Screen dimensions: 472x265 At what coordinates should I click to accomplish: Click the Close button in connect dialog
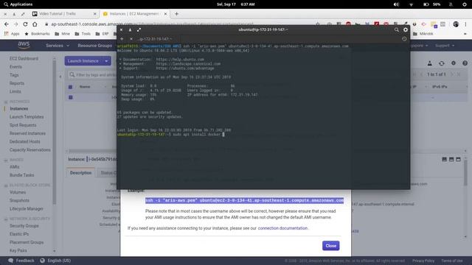[331, 246]
